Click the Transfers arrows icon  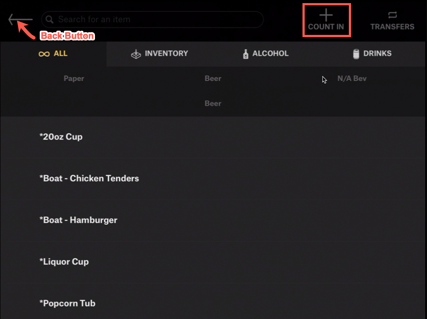(x=392, y=15)
